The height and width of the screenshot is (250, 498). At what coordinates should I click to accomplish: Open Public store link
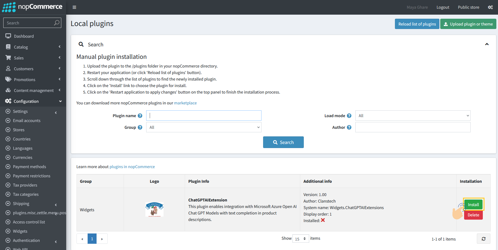[x=468, y=7]
